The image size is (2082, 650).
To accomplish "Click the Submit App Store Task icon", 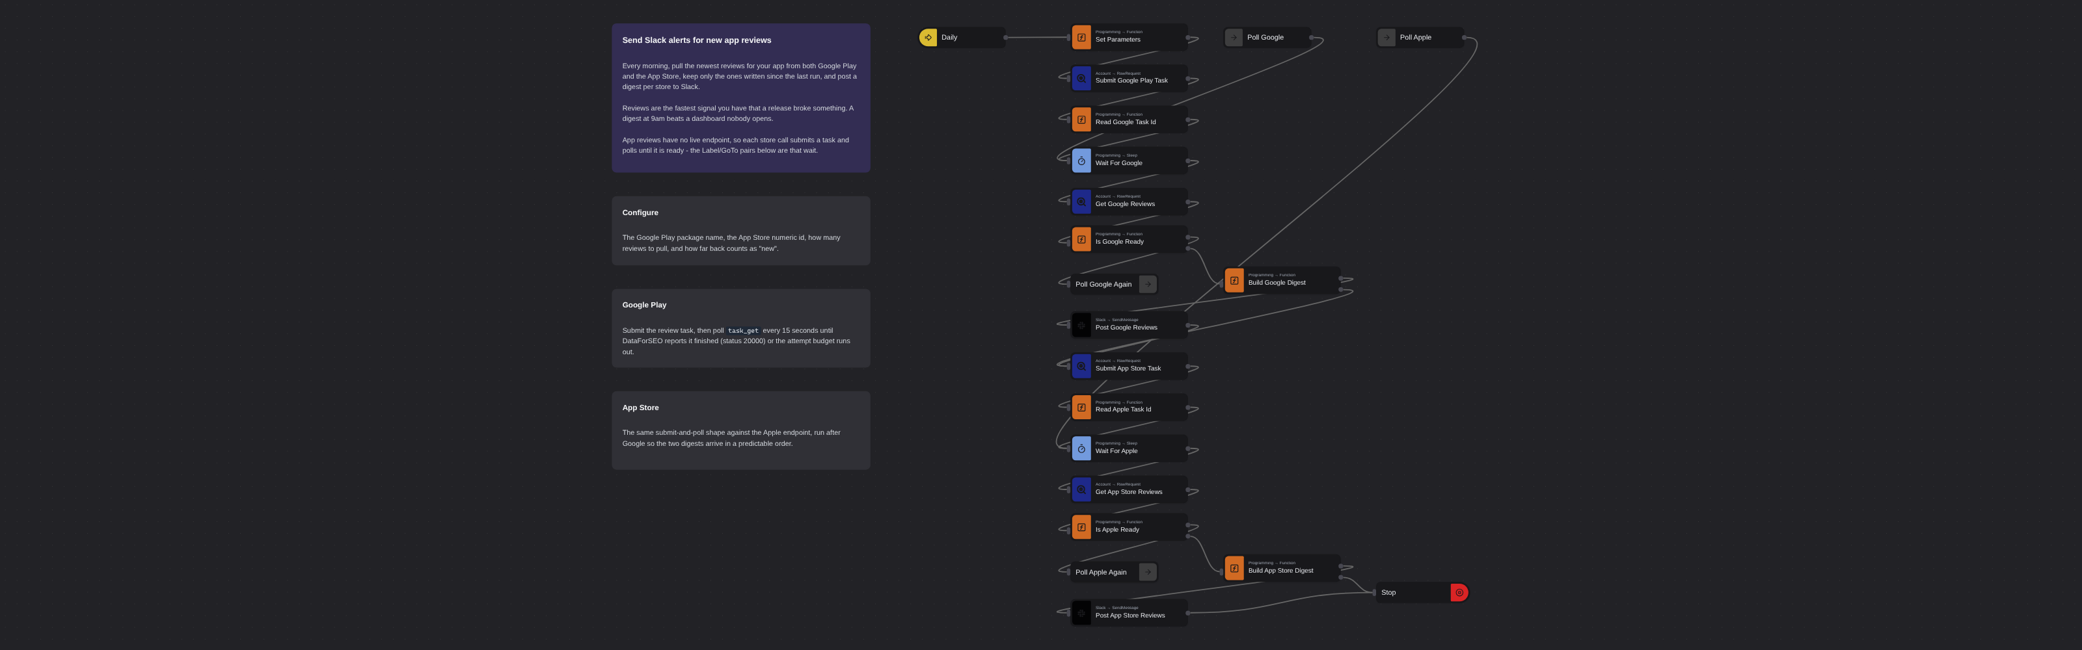I will pyautogui.click(x=1081, y=367).
